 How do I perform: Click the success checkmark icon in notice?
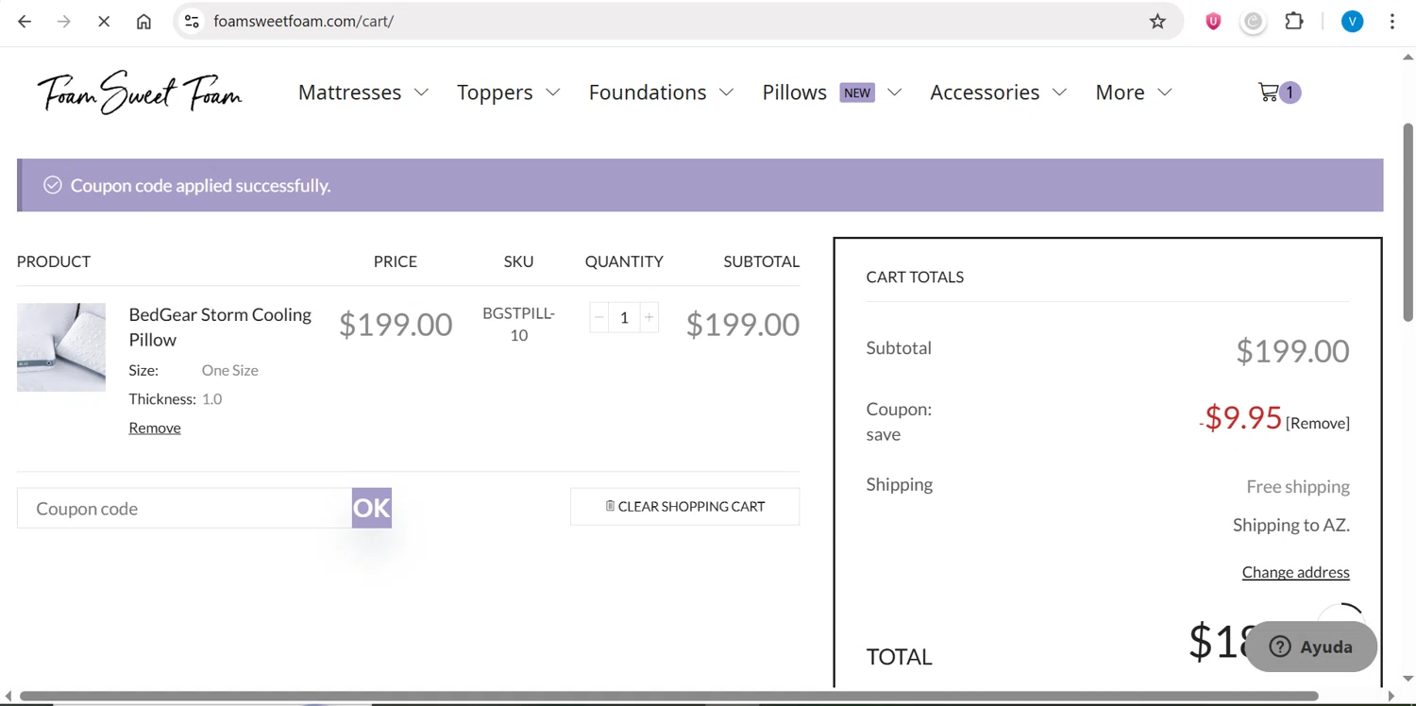[x=53, y=185]
